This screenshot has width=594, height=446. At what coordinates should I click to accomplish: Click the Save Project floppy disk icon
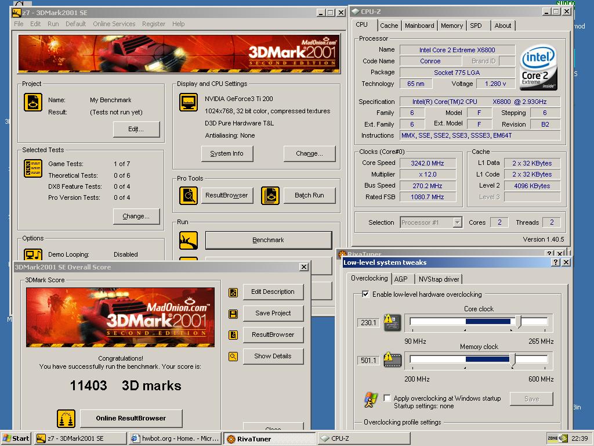(233, 314)
